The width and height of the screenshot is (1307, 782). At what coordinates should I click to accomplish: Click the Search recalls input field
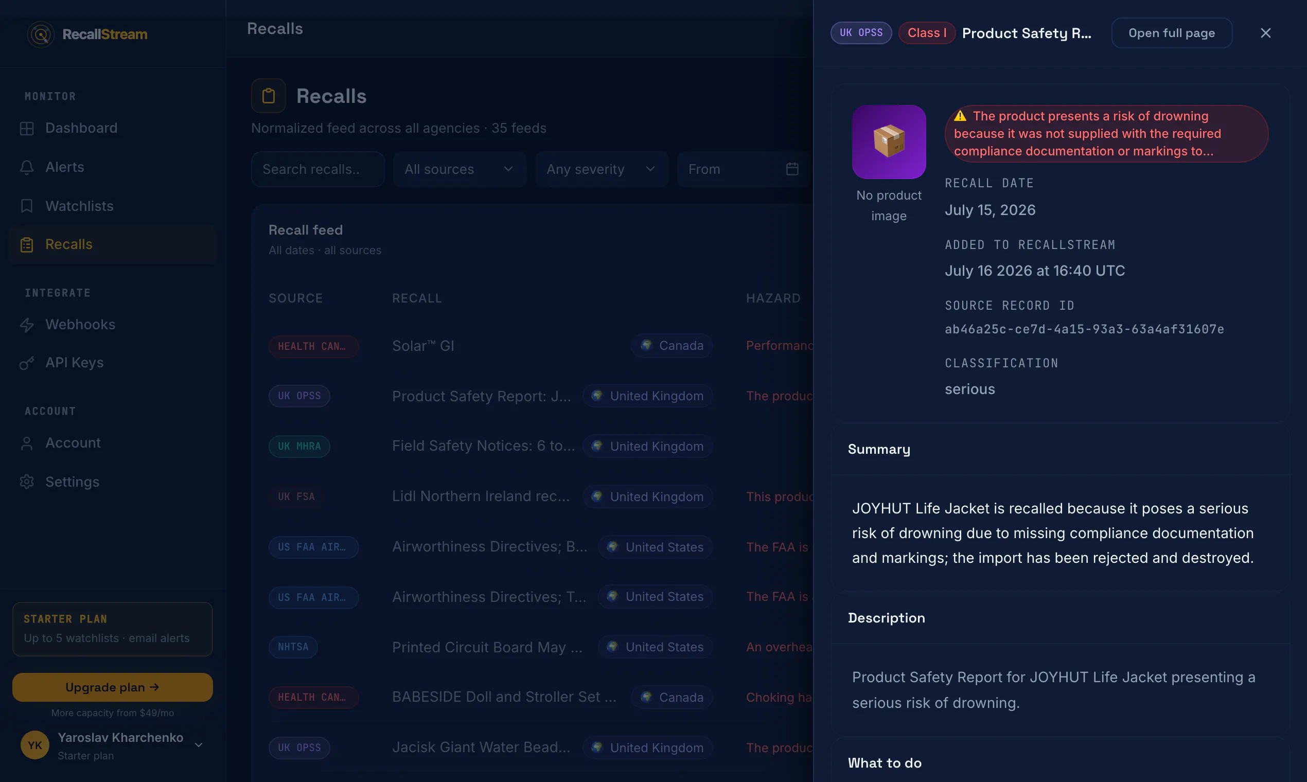[318, 169]
